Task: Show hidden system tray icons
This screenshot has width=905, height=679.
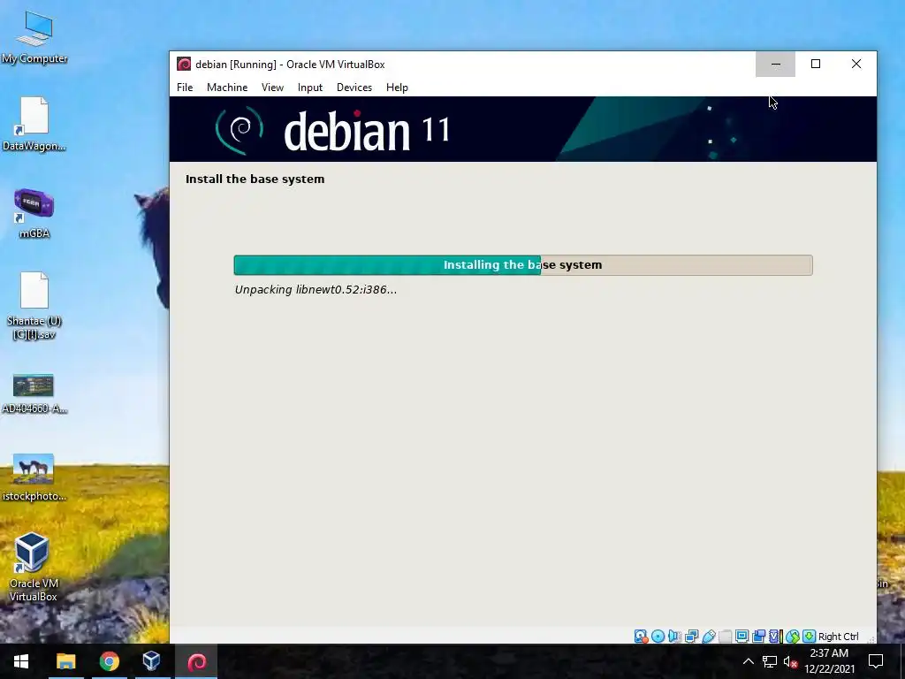Action: [x=748, y=661]
